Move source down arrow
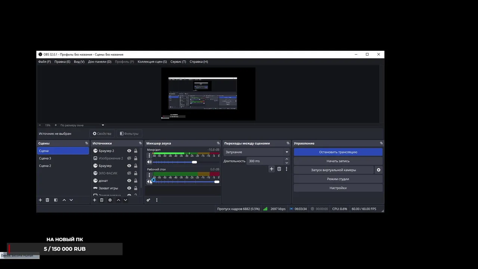Image resolution: width=478 pixels, height=269 pixels. pos(125,200)
